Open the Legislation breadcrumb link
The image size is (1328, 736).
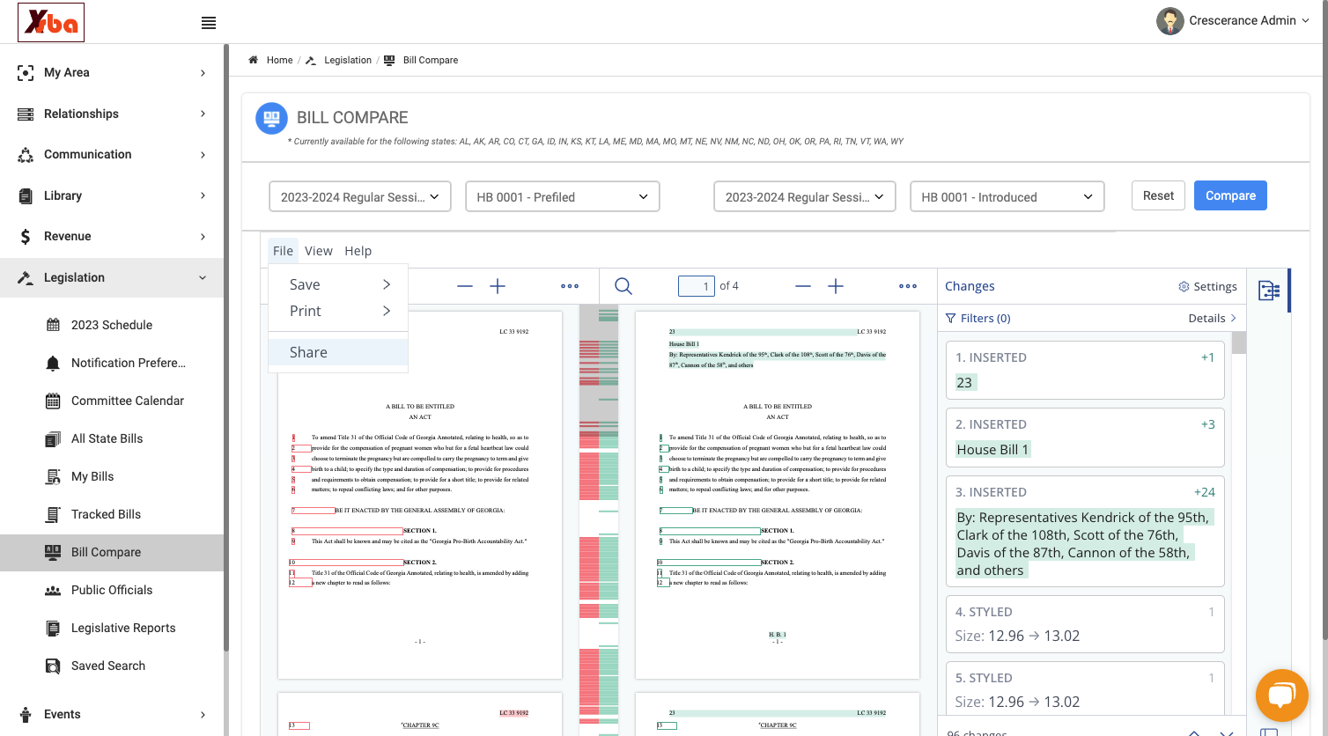pyautogui.click(x=348, y=60)
